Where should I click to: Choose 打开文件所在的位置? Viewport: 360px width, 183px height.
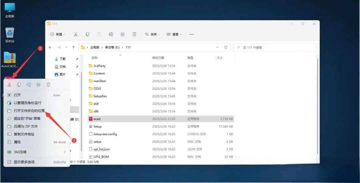[37, 111]
